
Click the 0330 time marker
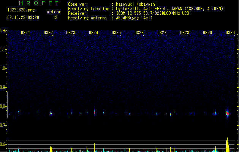[230, 33]
